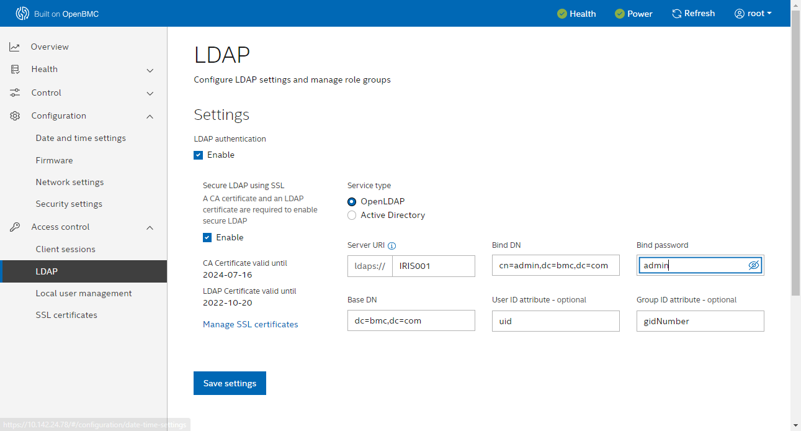Toggle the Secure LDAP using SSL Enable checkbox
The width and height of the screenshot is (801, 431).
point(207,237)
